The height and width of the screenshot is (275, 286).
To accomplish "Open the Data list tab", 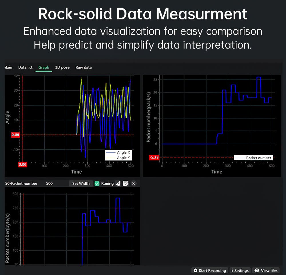I will point(25,67).
